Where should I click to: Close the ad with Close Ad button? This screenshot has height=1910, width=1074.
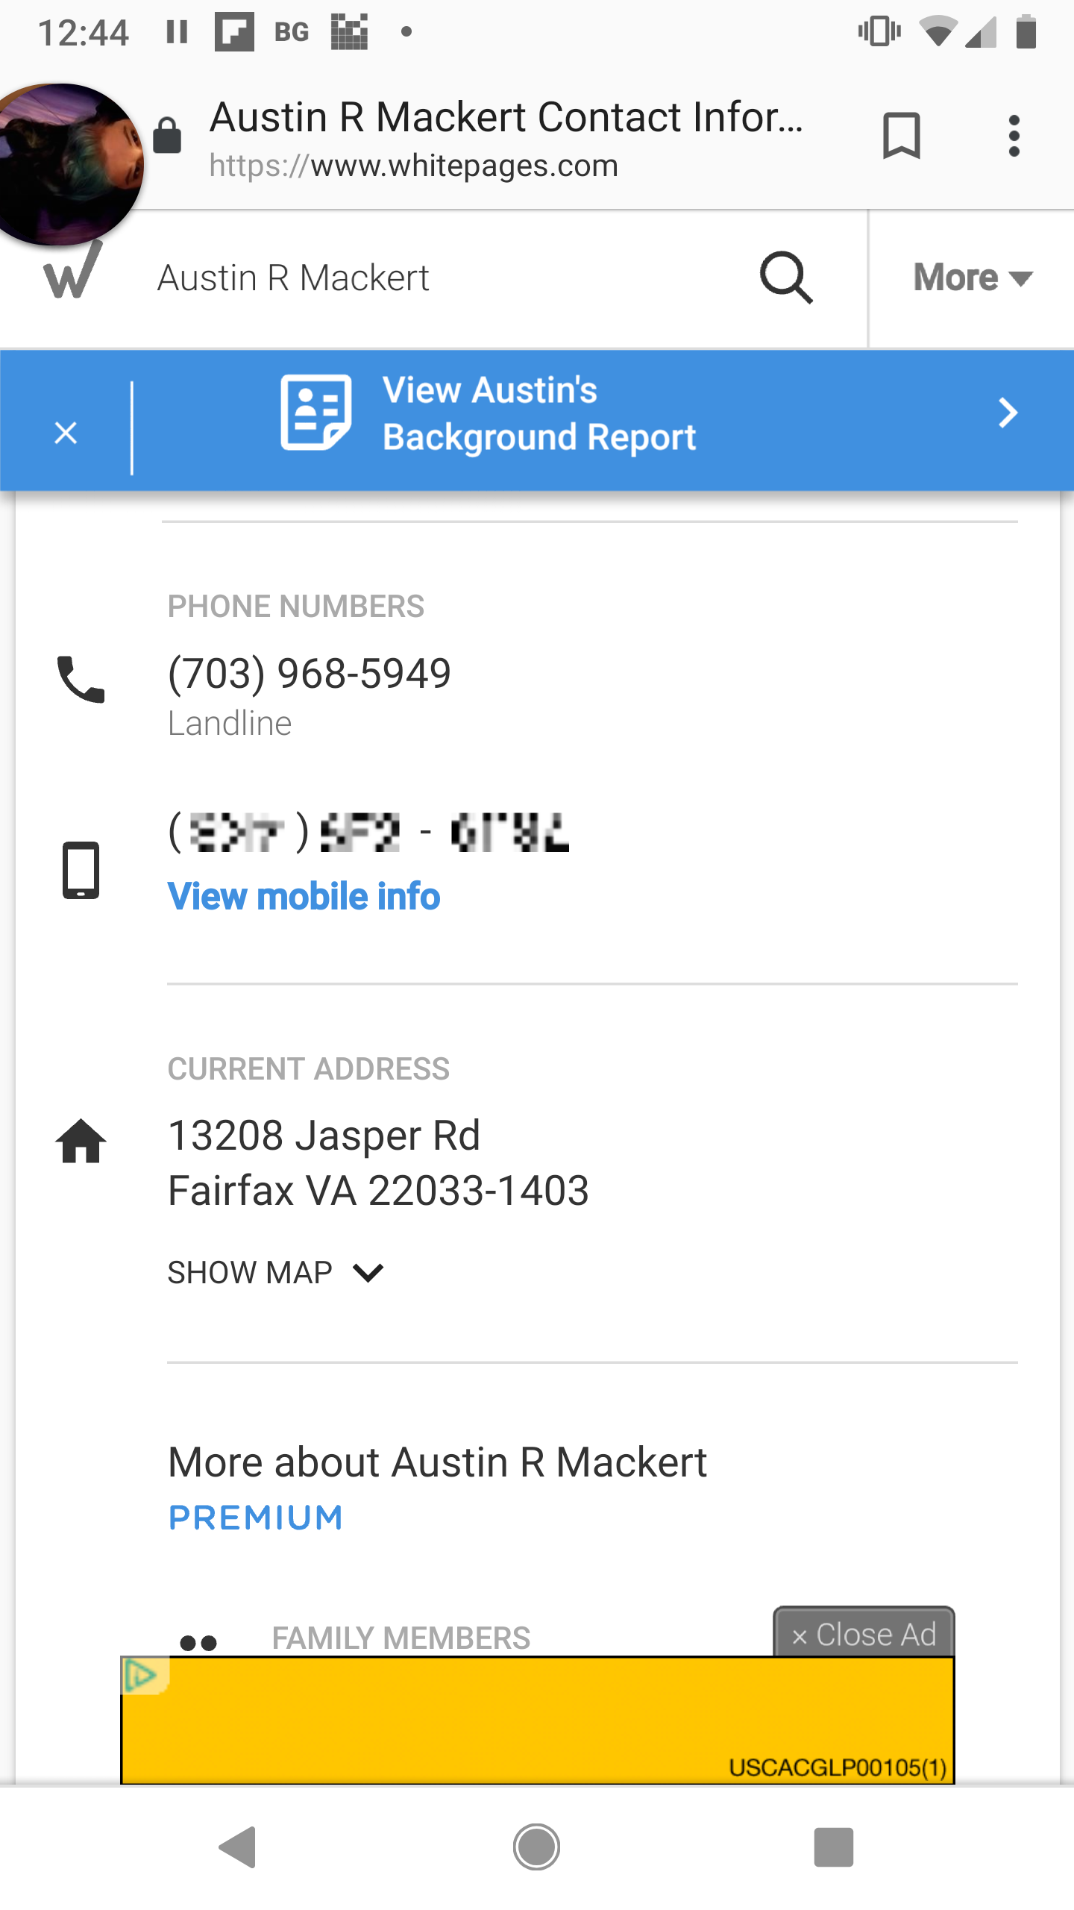coord(864,1634)
